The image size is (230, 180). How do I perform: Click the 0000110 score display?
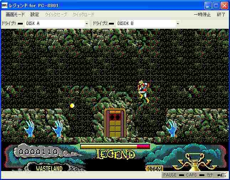tap(38, 152)
